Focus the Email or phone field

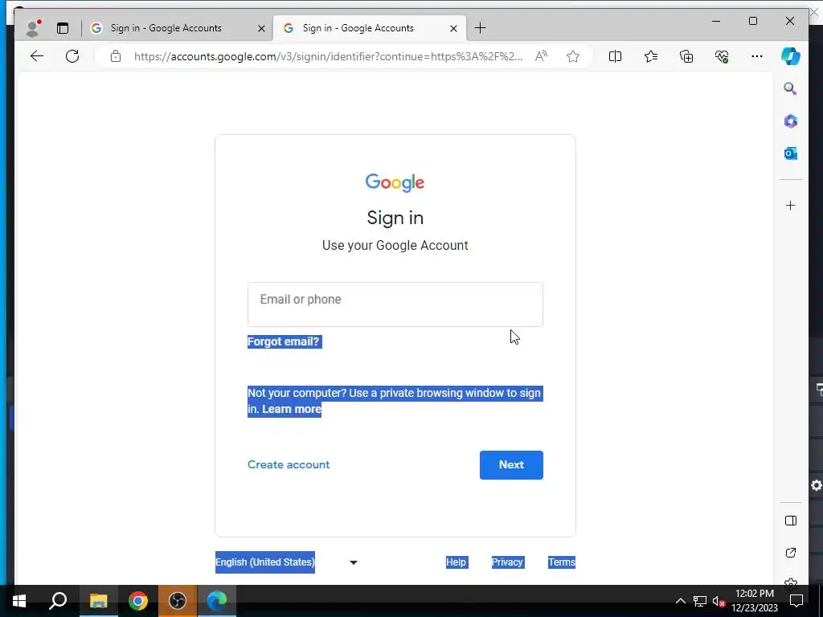[x=395, y=304]
